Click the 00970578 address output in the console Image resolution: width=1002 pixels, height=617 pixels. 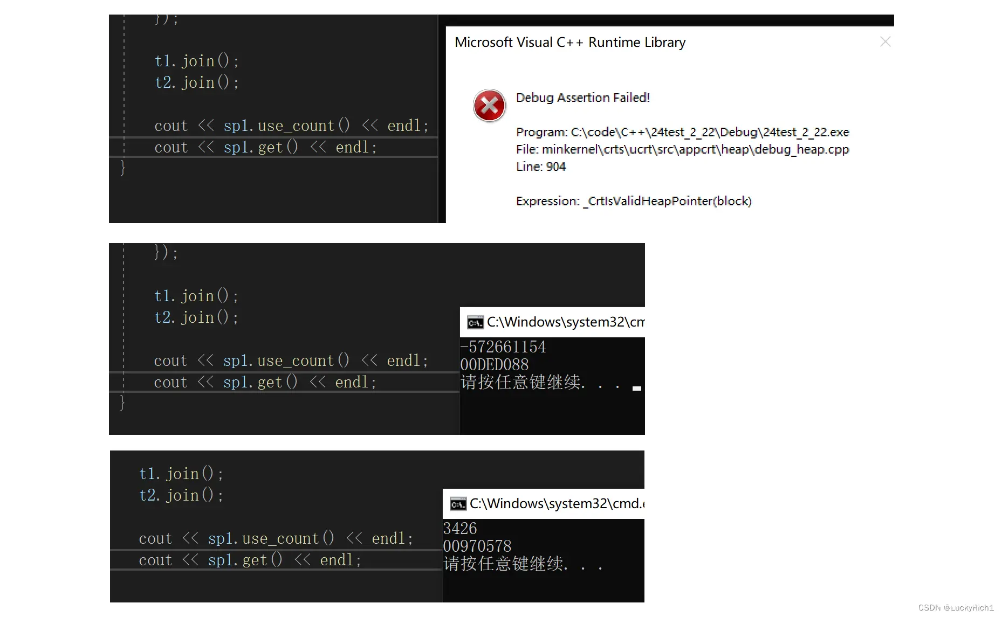[477, 546]
